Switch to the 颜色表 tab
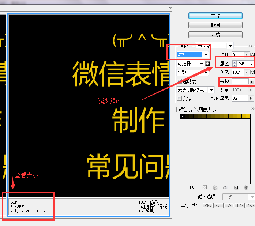Viewport: 255px width, 226px height. tap(185, 110)
